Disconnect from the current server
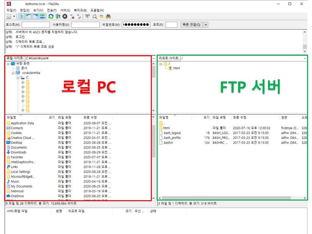The width and height of the screenshot is (312, 234). (x=72, y=17)
